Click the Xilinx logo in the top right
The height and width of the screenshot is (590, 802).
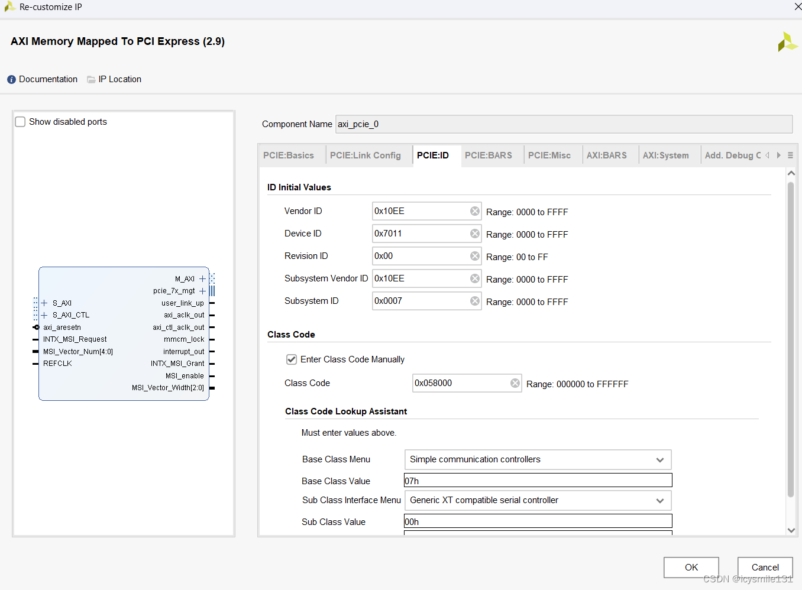coord(787,41)
